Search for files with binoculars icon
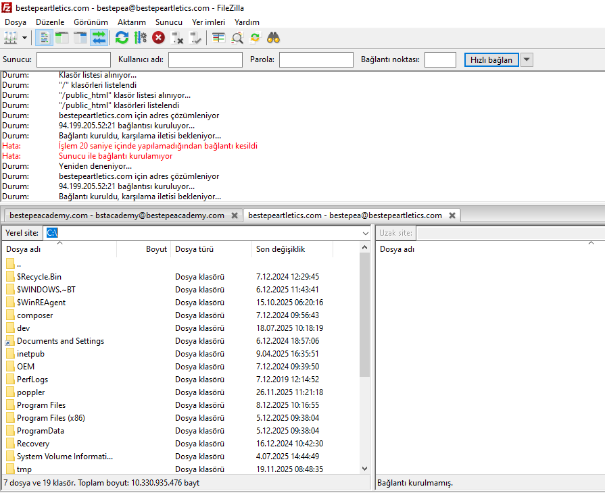Viewport: 605px width, 493px height. (x=273, y=38)
